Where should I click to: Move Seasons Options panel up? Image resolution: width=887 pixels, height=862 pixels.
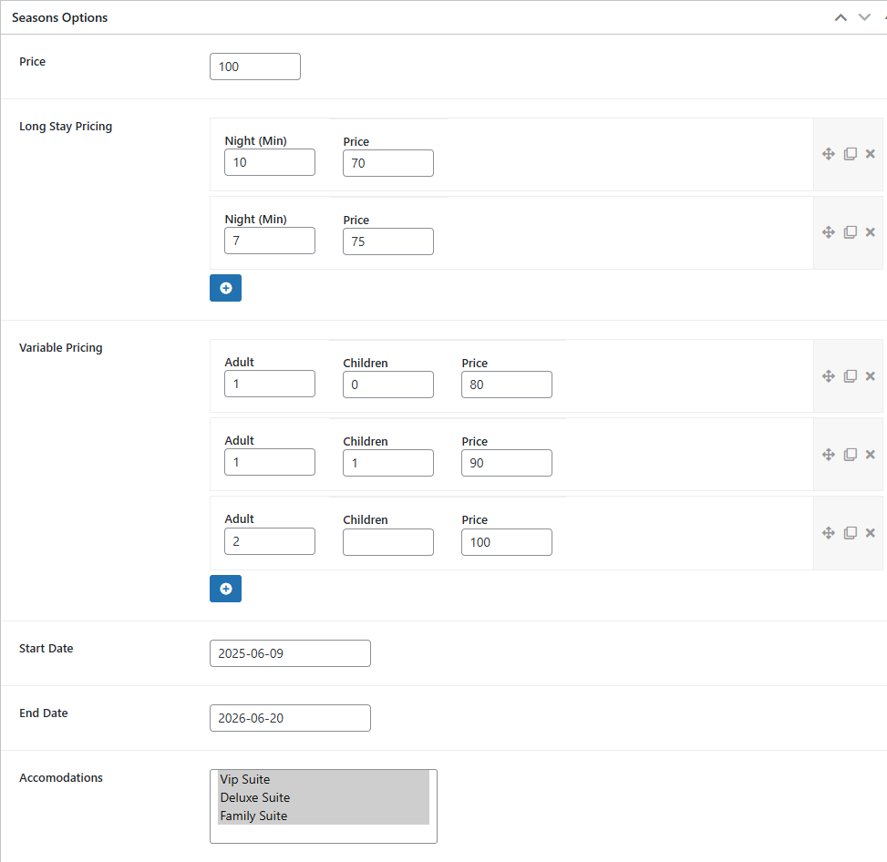[841, 17]
